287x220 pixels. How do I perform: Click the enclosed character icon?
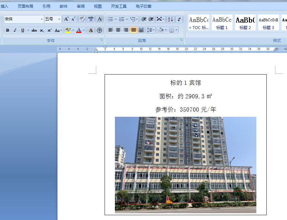tap(99, 30)
